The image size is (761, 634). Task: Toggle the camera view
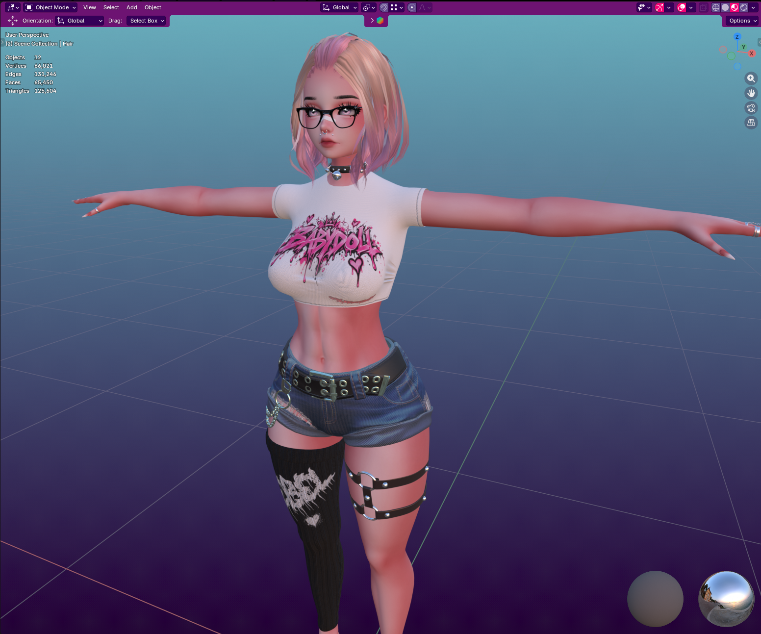click(x=751, y=108)
